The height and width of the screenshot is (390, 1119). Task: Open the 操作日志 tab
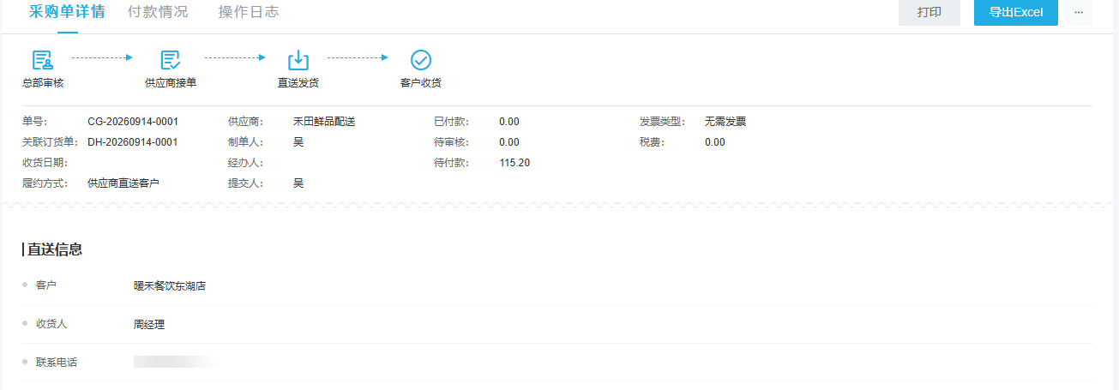click(249, 12)
